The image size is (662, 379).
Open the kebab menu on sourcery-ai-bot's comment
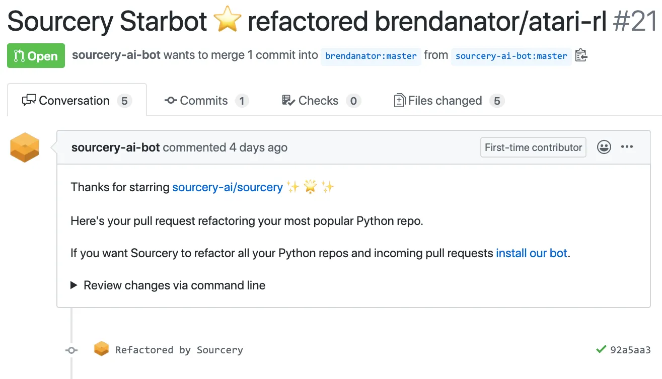point(627,147)
